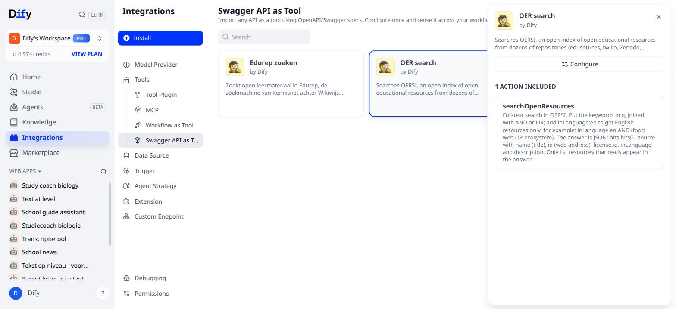The height and width of the screenshot is (309, 676).
Task: Open Model Provider settings
Action: [160, 65]
